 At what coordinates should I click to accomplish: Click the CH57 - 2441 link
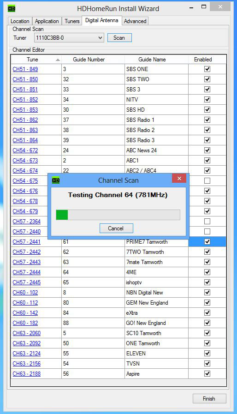point(27,242)
